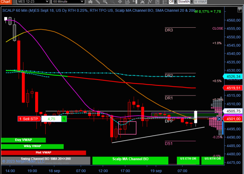Open the indicators icon
This screenshot has width=244, height=174.
click(x=142, y=2)
